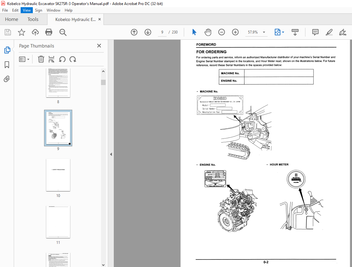Go to next page with down arrow
352x267 pixels.
[148, 32]
